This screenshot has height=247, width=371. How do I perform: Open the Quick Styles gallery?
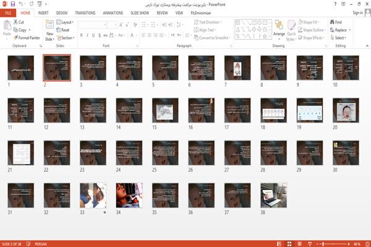tap(291, 30)
